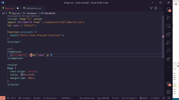Click the App.vue breadcrumb item

pos(14,13)
